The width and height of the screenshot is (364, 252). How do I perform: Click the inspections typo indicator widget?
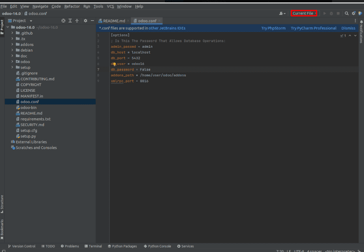[343, 36]
